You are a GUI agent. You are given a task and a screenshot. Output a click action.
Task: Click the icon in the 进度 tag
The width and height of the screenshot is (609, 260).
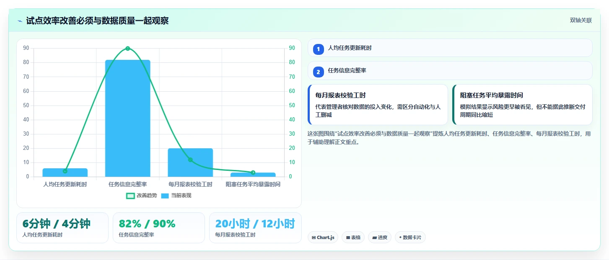374,238
